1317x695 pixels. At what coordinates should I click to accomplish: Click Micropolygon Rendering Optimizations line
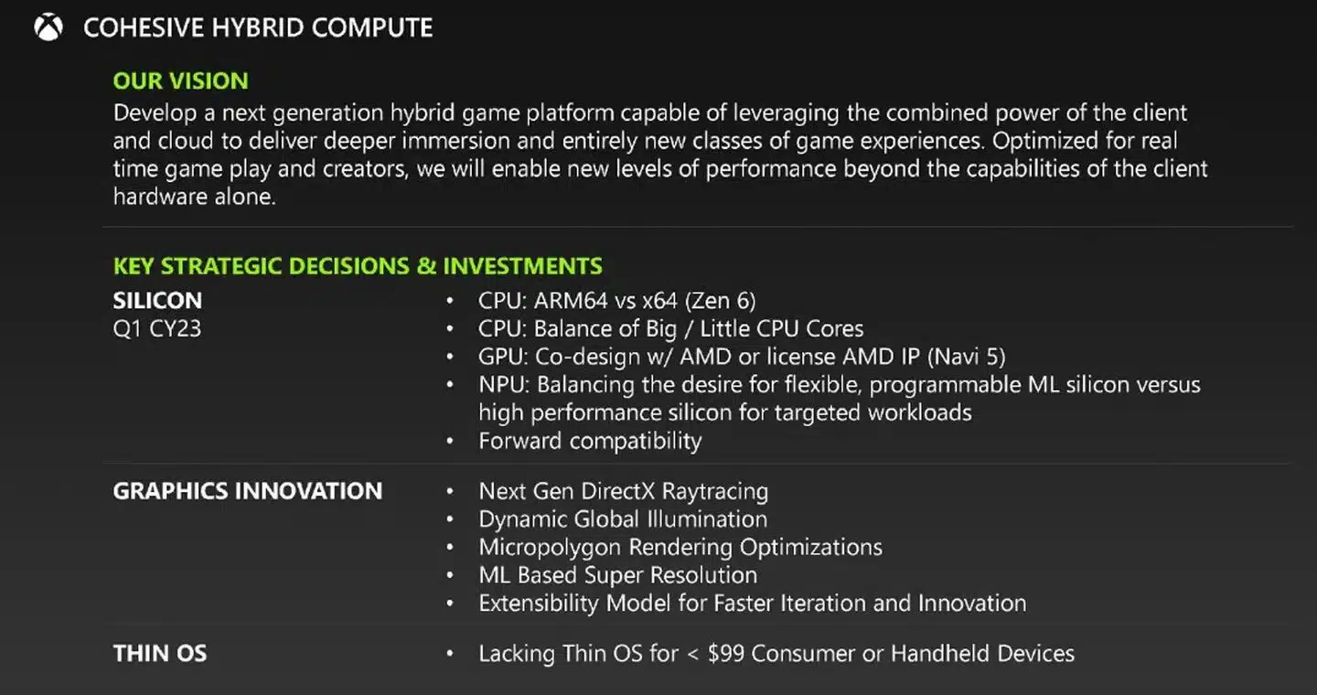tap(680, 547)
